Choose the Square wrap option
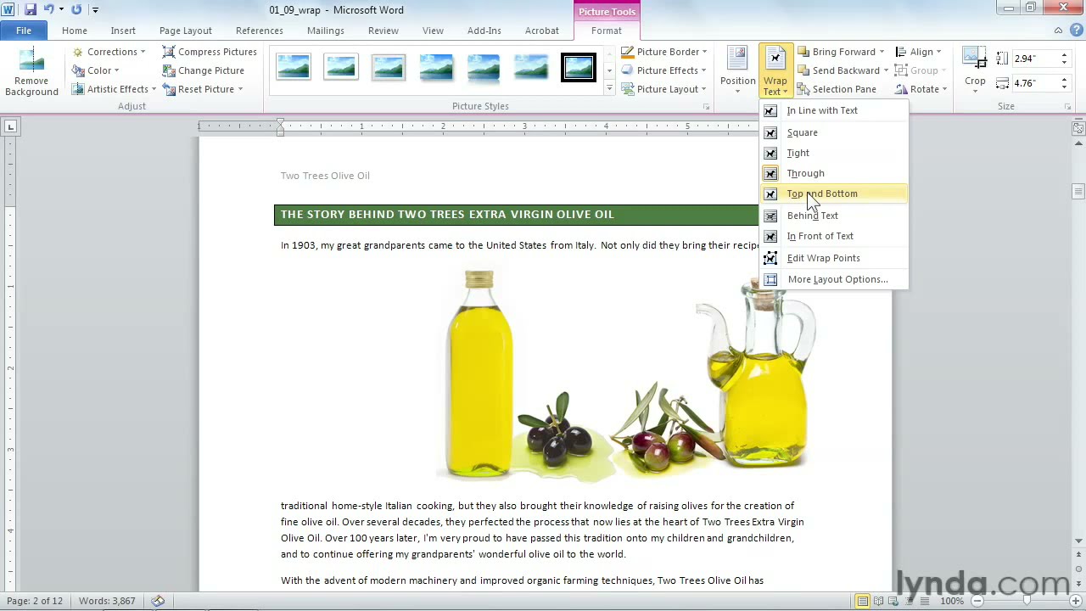This screenshot has height=611, width=1086. [833, 132]
